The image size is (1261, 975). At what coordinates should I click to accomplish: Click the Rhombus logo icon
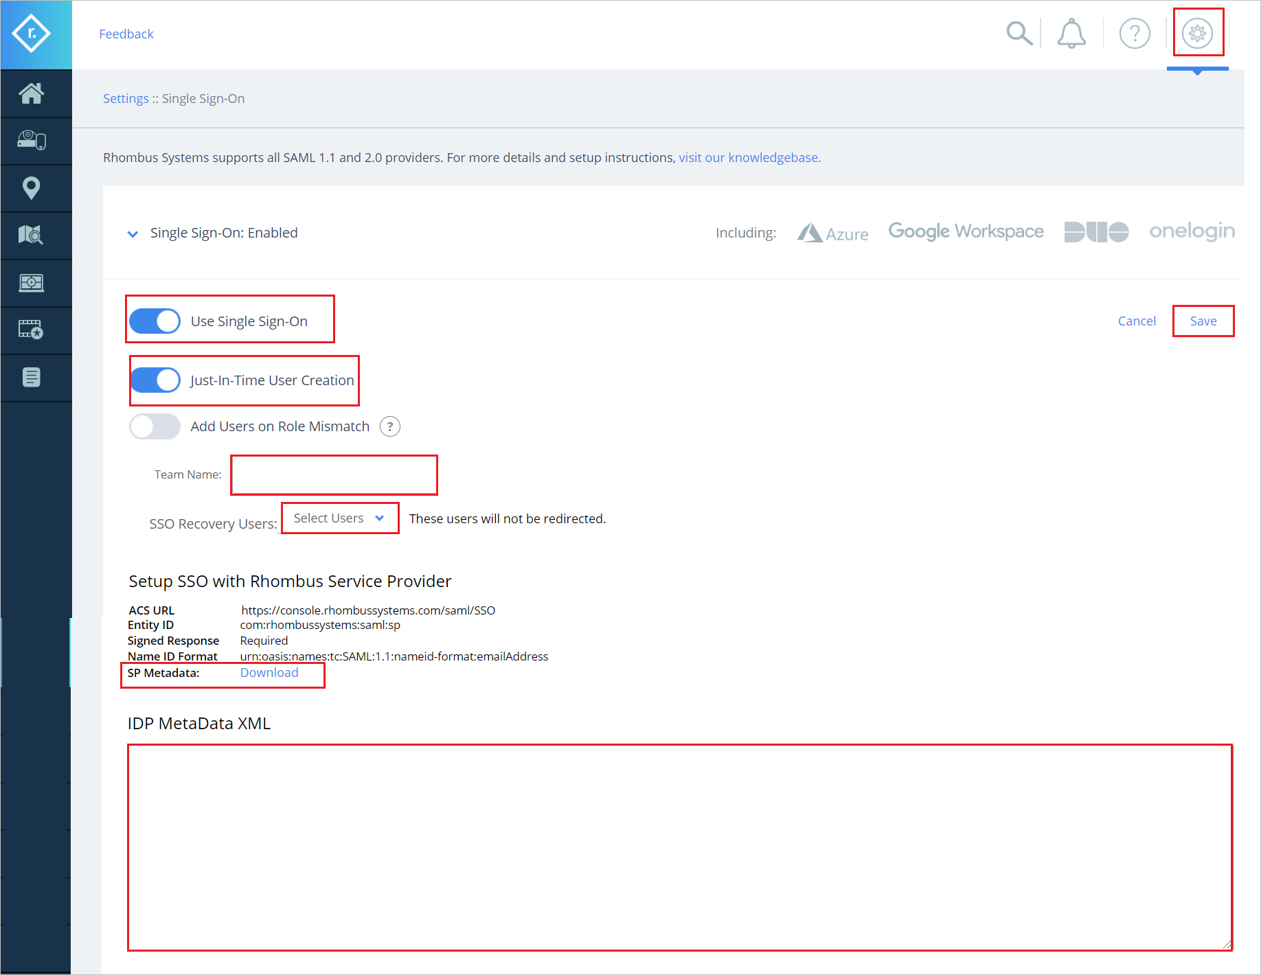32,34
